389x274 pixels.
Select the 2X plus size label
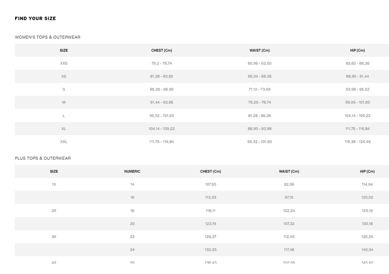click(54, 211)
